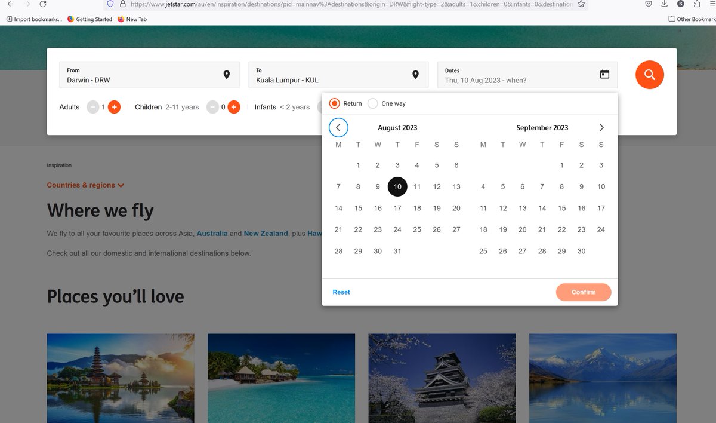
Task: Select the One way radio button
Action: [373, 103]
